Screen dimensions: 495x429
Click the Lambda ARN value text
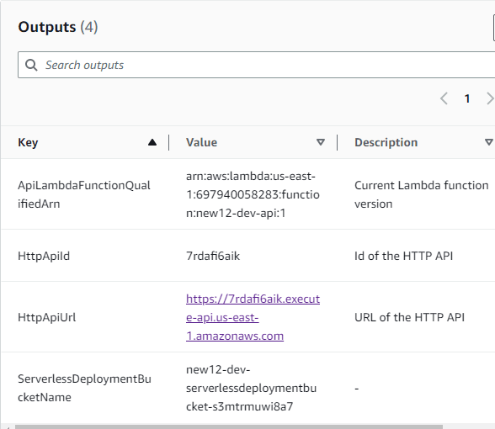(x=253, y=194)
